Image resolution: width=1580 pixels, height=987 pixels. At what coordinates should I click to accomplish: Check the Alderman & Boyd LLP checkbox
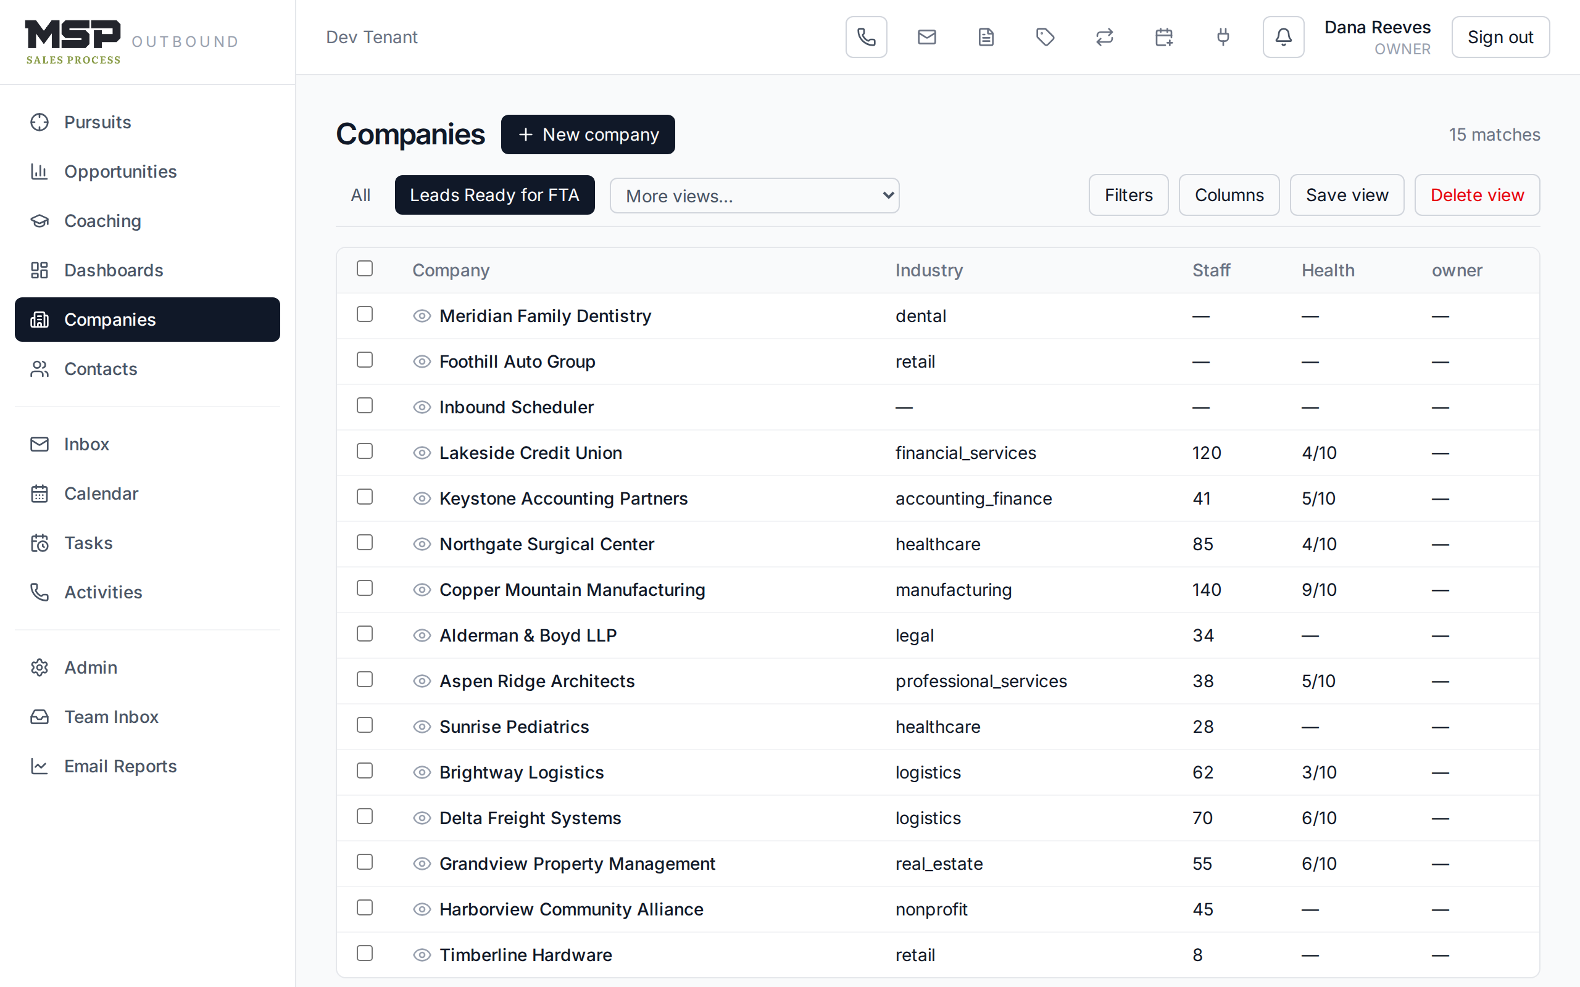point(365,635)
